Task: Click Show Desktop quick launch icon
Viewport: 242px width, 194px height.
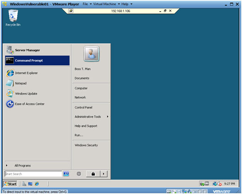Action: tap(30, 184)
